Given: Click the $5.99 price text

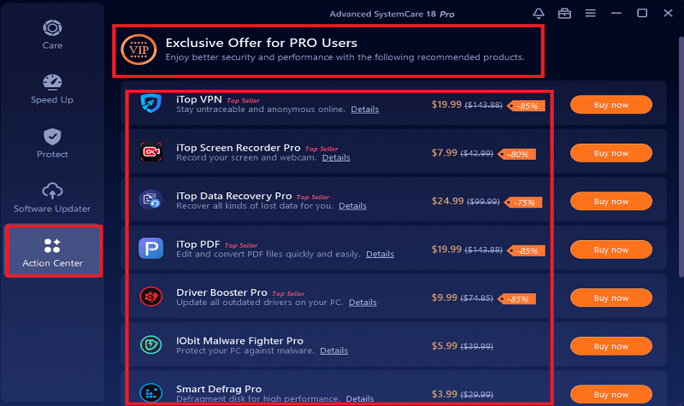Looking at the screenshot, I should [x=444, y=346].
